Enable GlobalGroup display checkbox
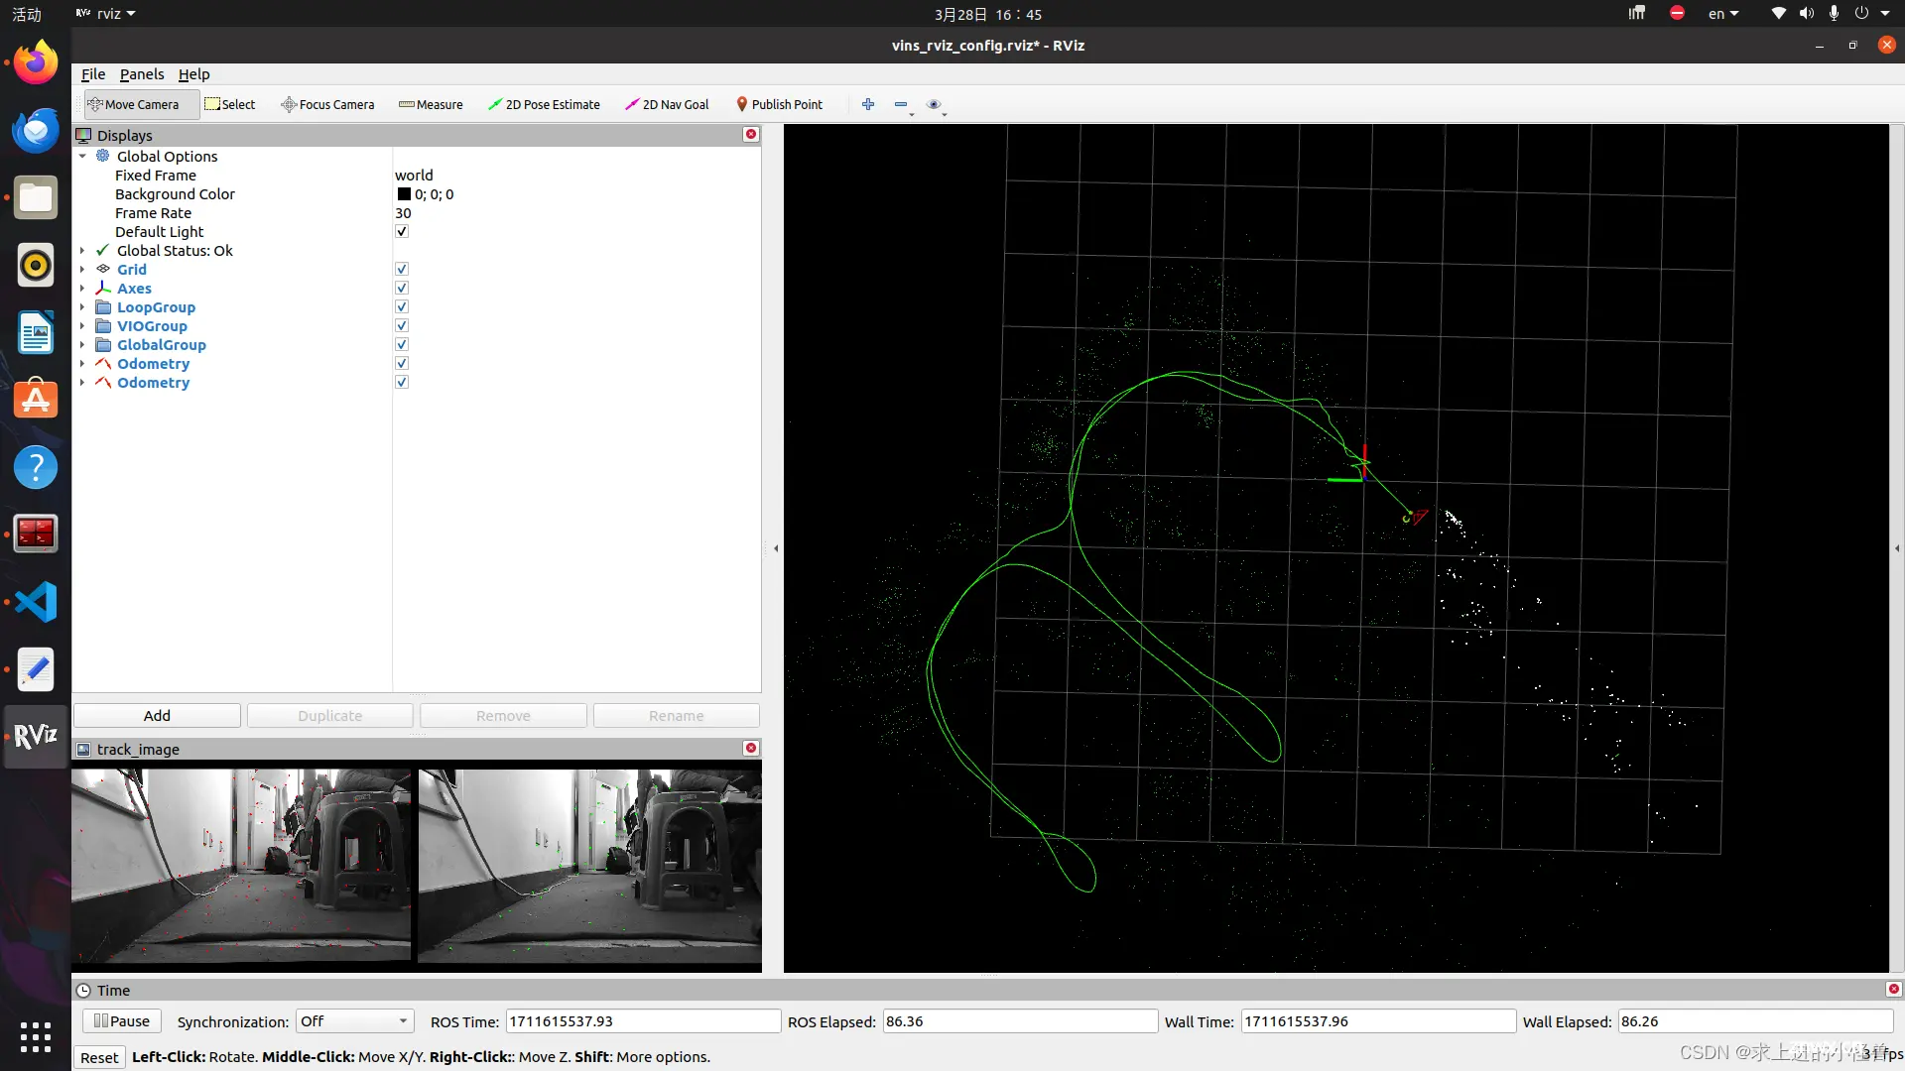The image size is (1905, 1071). point(403,344)
